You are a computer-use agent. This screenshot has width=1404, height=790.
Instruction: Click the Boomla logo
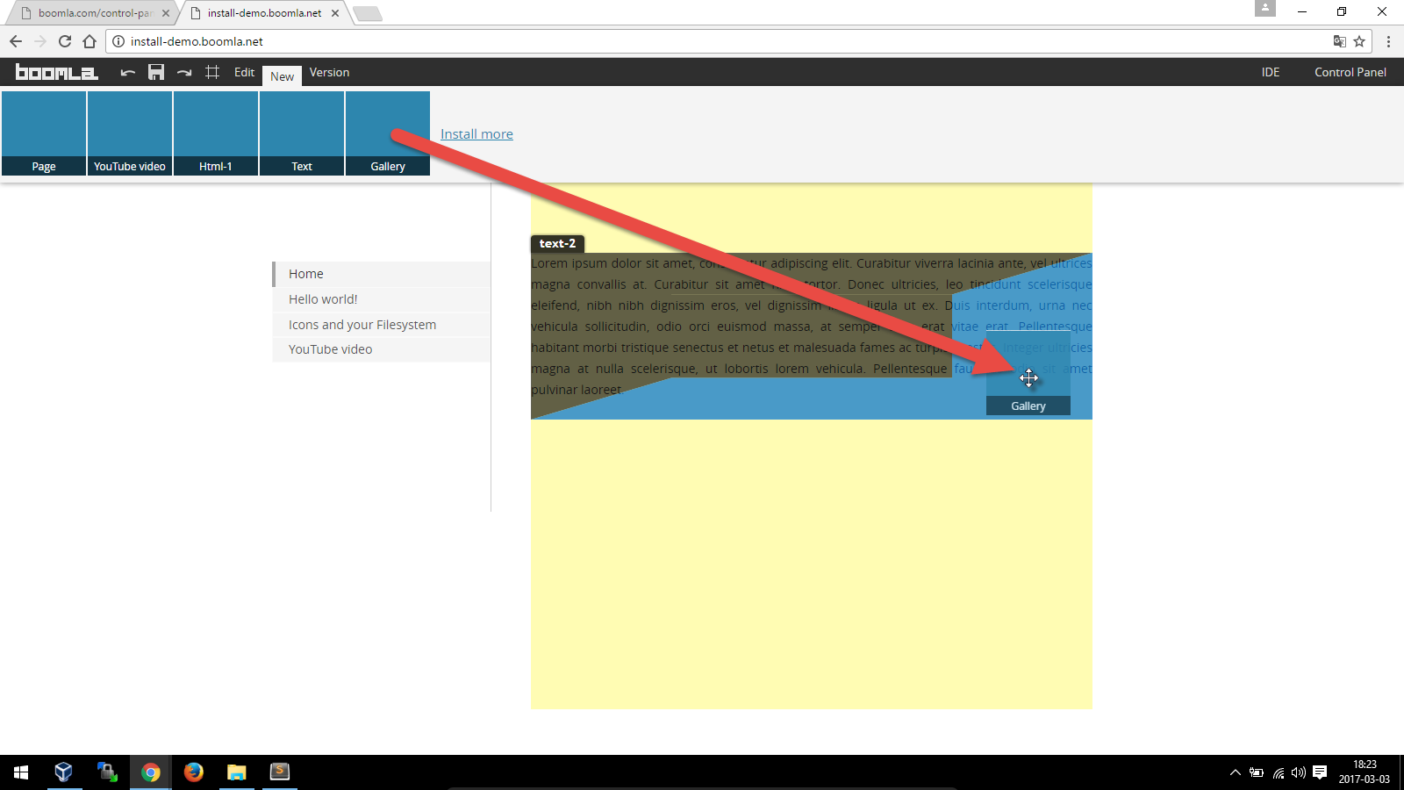click(x=57, y=73)
